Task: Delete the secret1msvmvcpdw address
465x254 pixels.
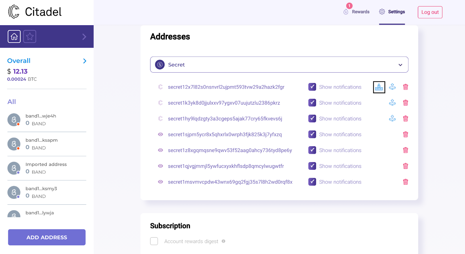Action: point(406,182)
